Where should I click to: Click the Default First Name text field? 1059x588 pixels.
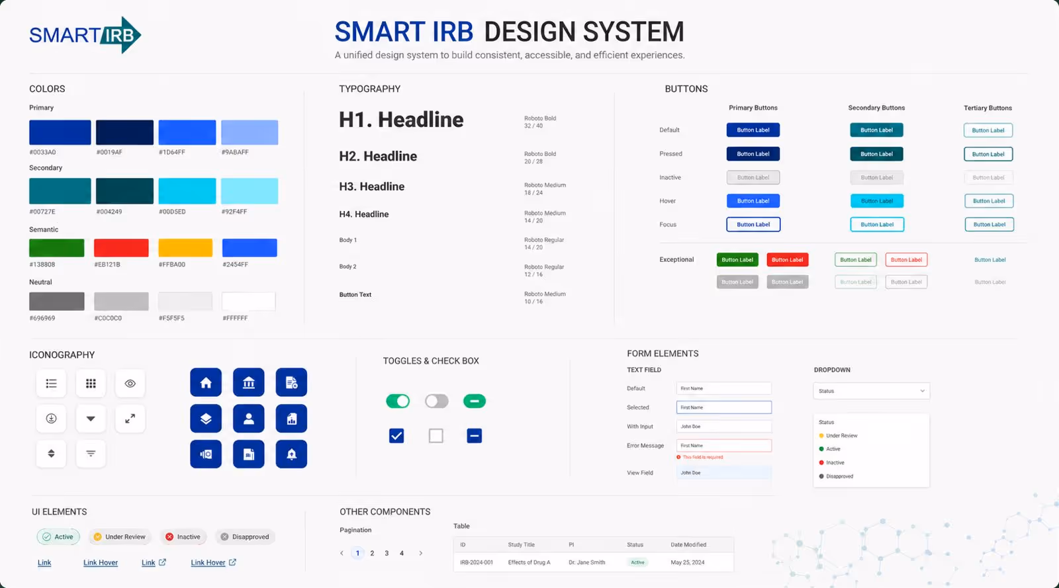tap(724, 389)
